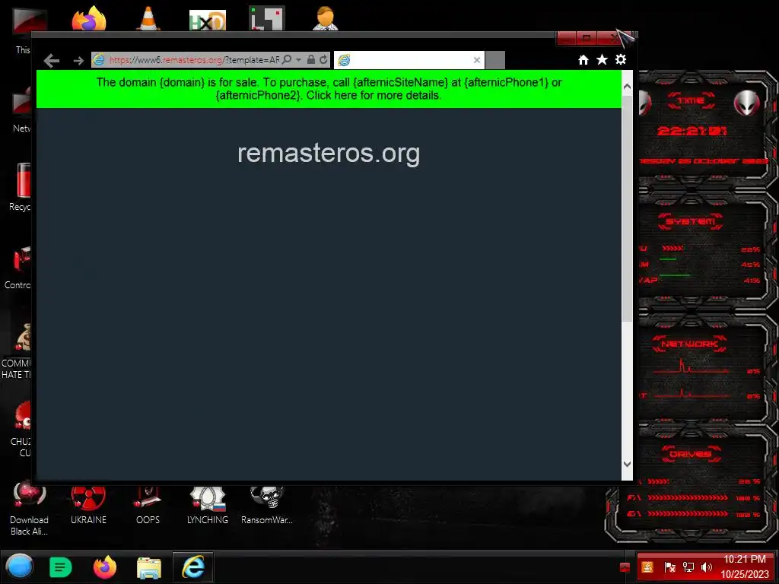Screen dimensions: 779x584
Task: Open the Start menu orb
Action: point(19,567)
